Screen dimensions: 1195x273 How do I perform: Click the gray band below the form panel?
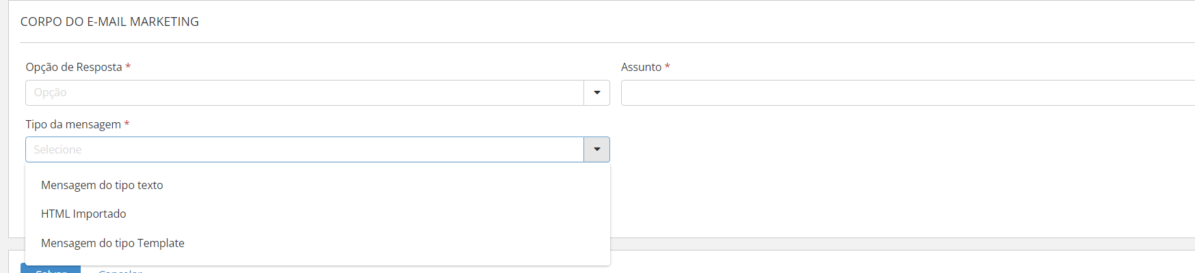point(889,244)
